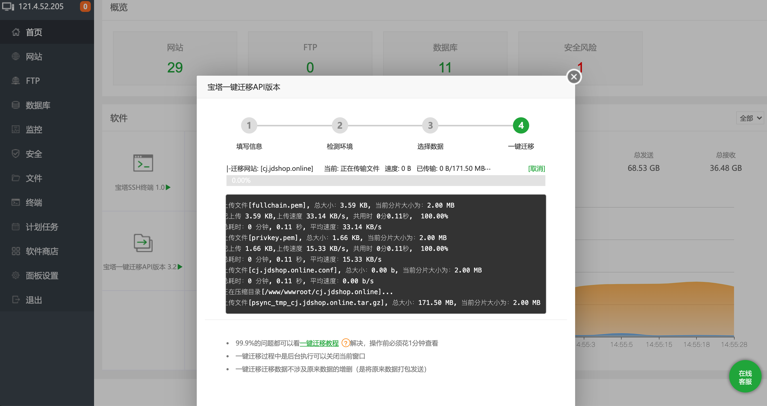Click step 4 一键迁移 circle
The height and width of the screenshot is (406, 767).
pyautogui.click(x=521, y=125)
